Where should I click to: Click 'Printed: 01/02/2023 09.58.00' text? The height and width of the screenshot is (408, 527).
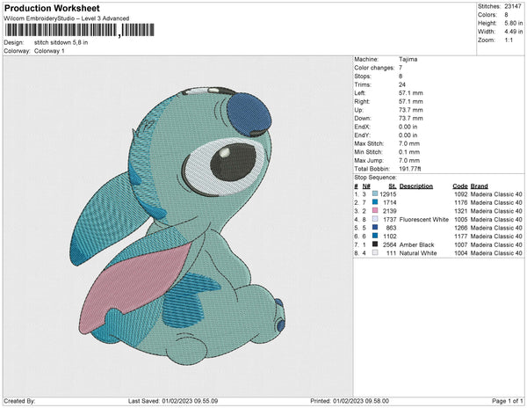click(350, 401)
